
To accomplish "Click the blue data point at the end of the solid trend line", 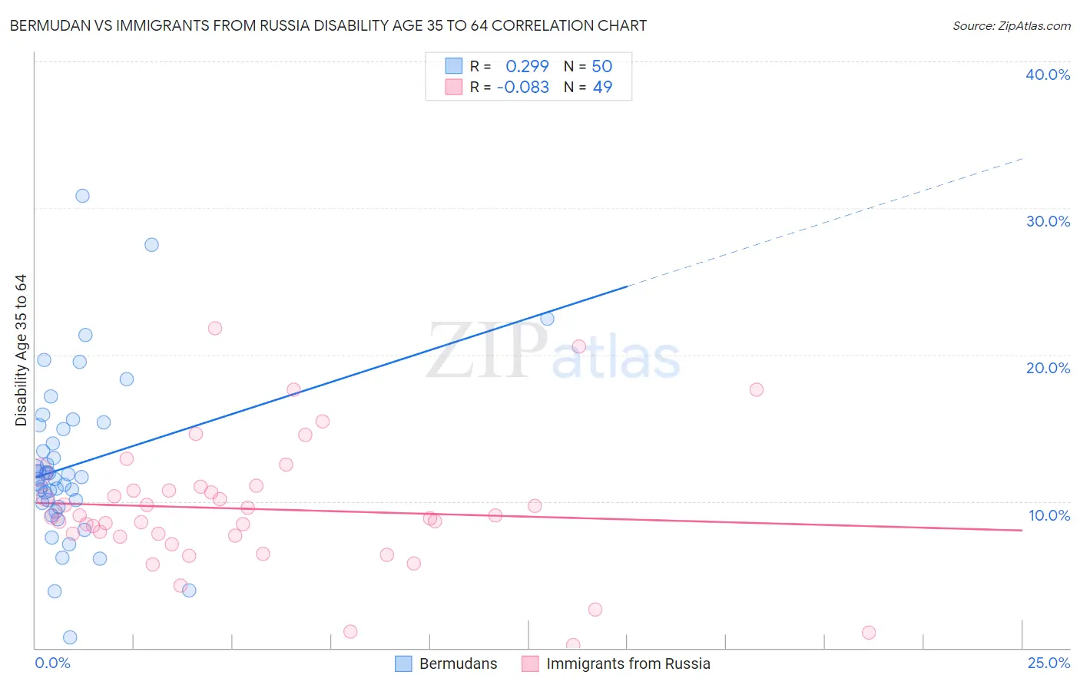I will click(547, 319).
